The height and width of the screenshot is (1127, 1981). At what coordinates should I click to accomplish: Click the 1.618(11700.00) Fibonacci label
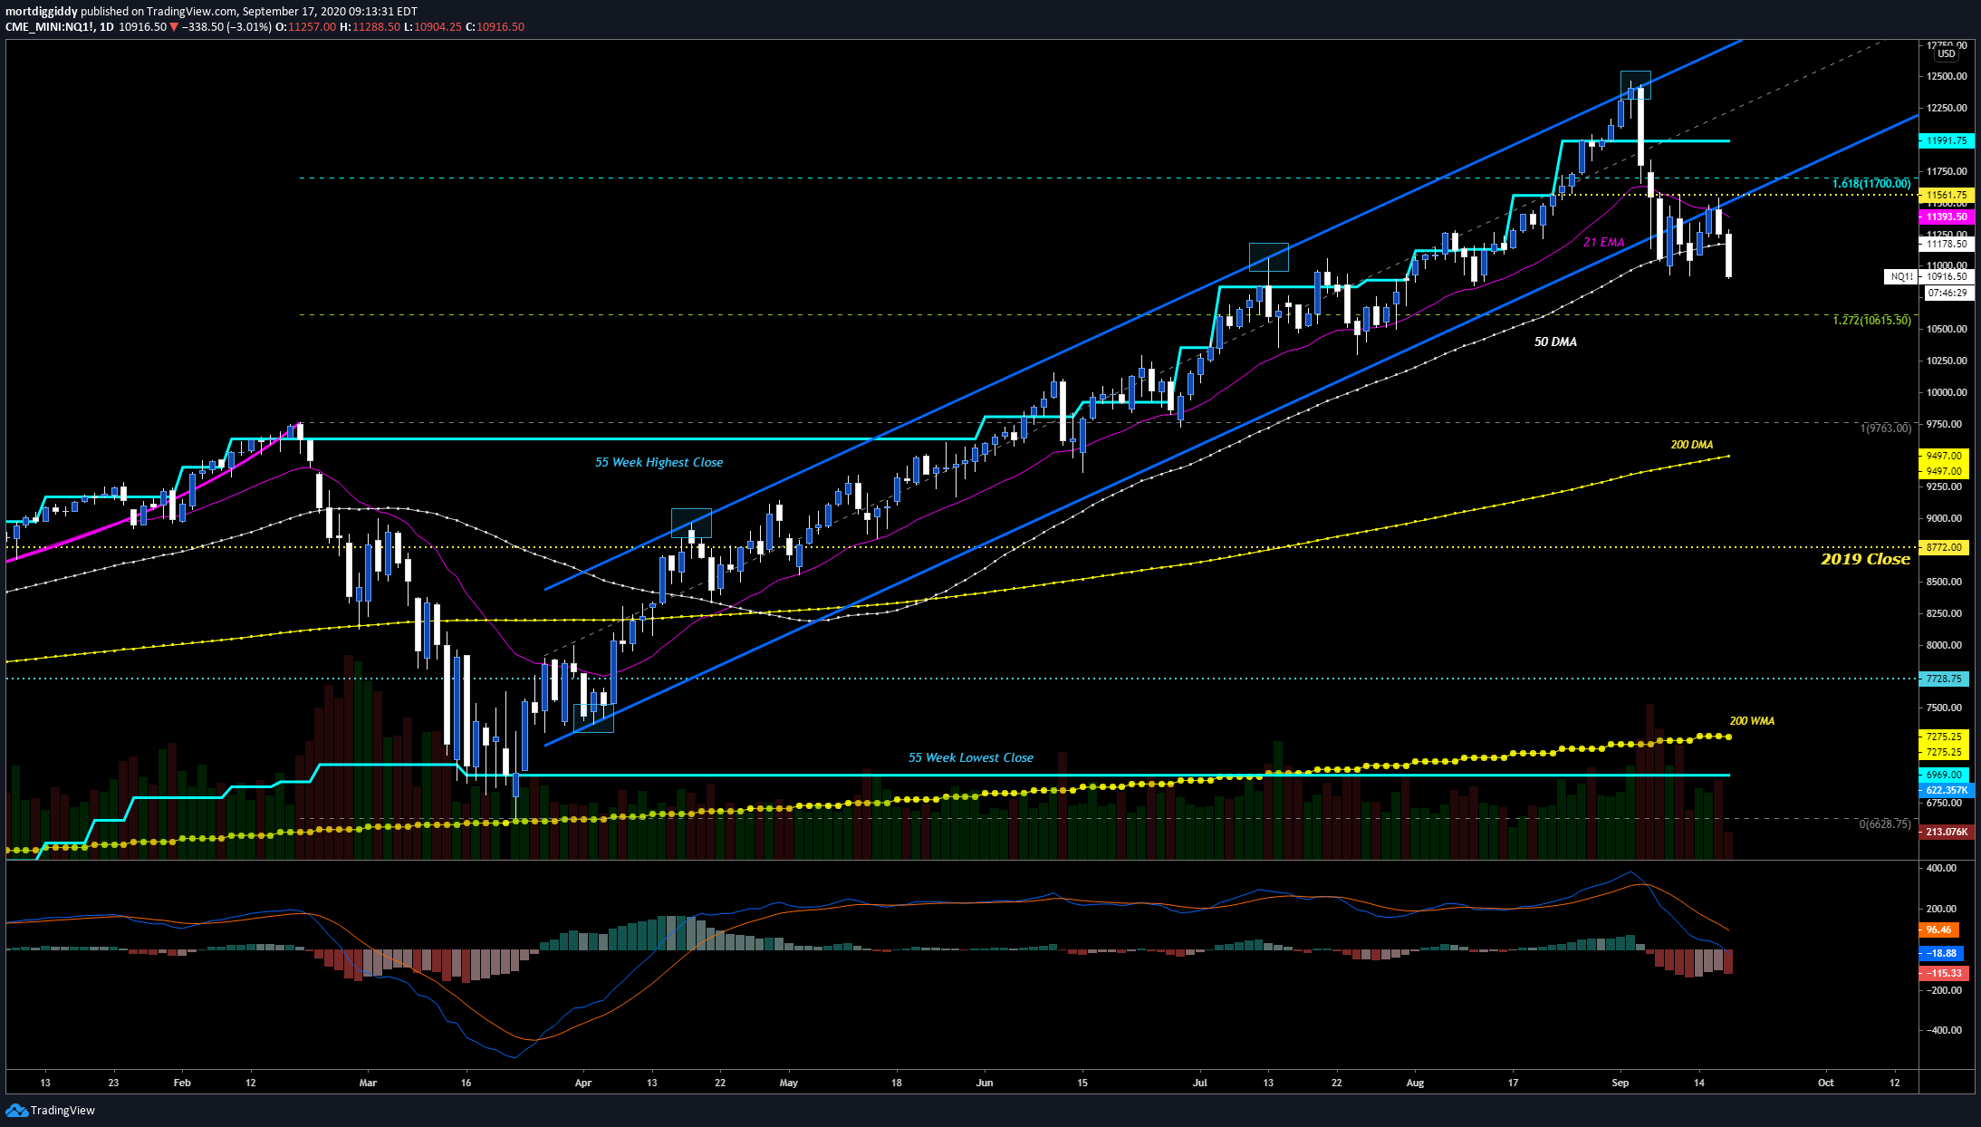coord(1871,183)
